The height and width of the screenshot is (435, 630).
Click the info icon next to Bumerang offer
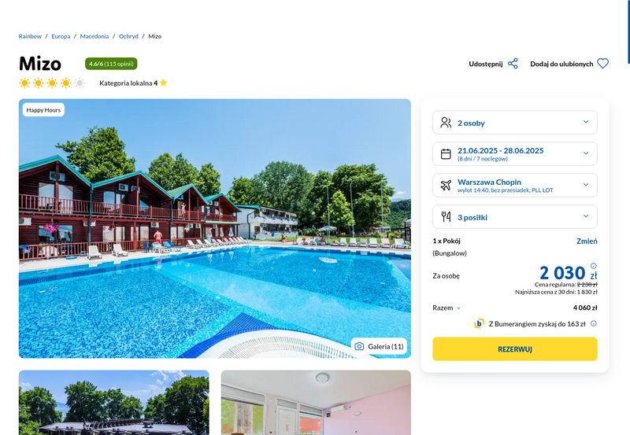point(594,323)
